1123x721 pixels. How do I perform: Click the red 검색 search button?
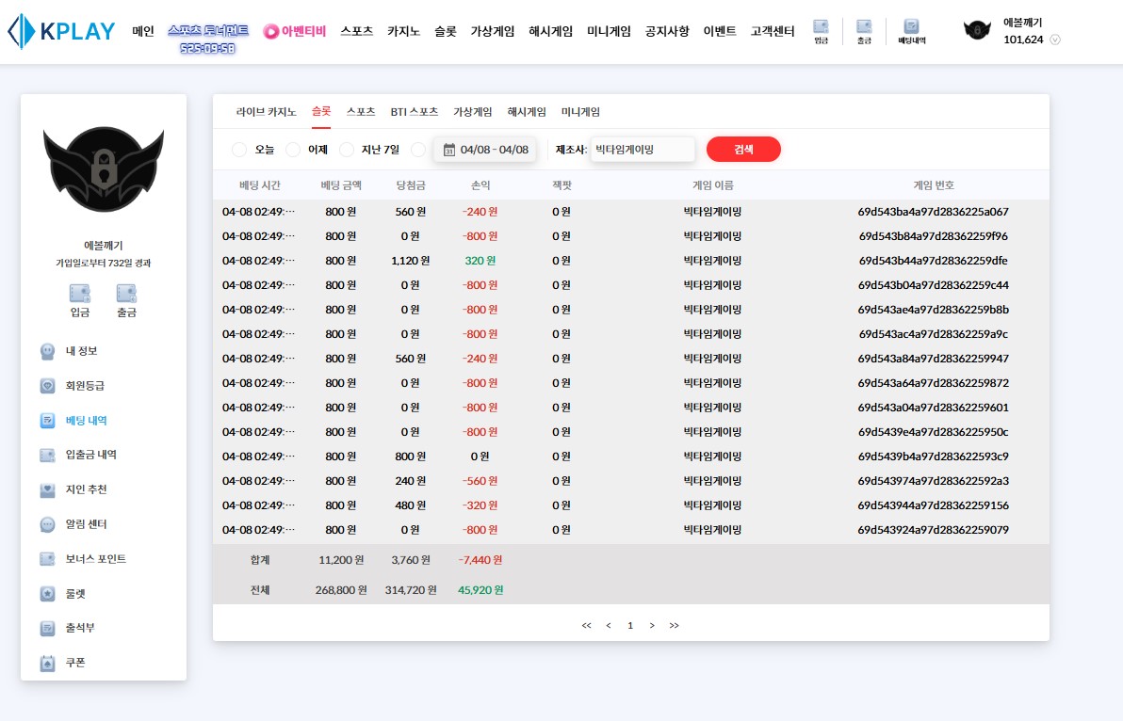(743, 150)
